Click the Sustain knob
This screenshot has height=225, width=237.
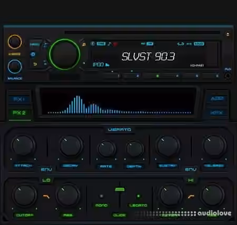(x=168, y=146)
